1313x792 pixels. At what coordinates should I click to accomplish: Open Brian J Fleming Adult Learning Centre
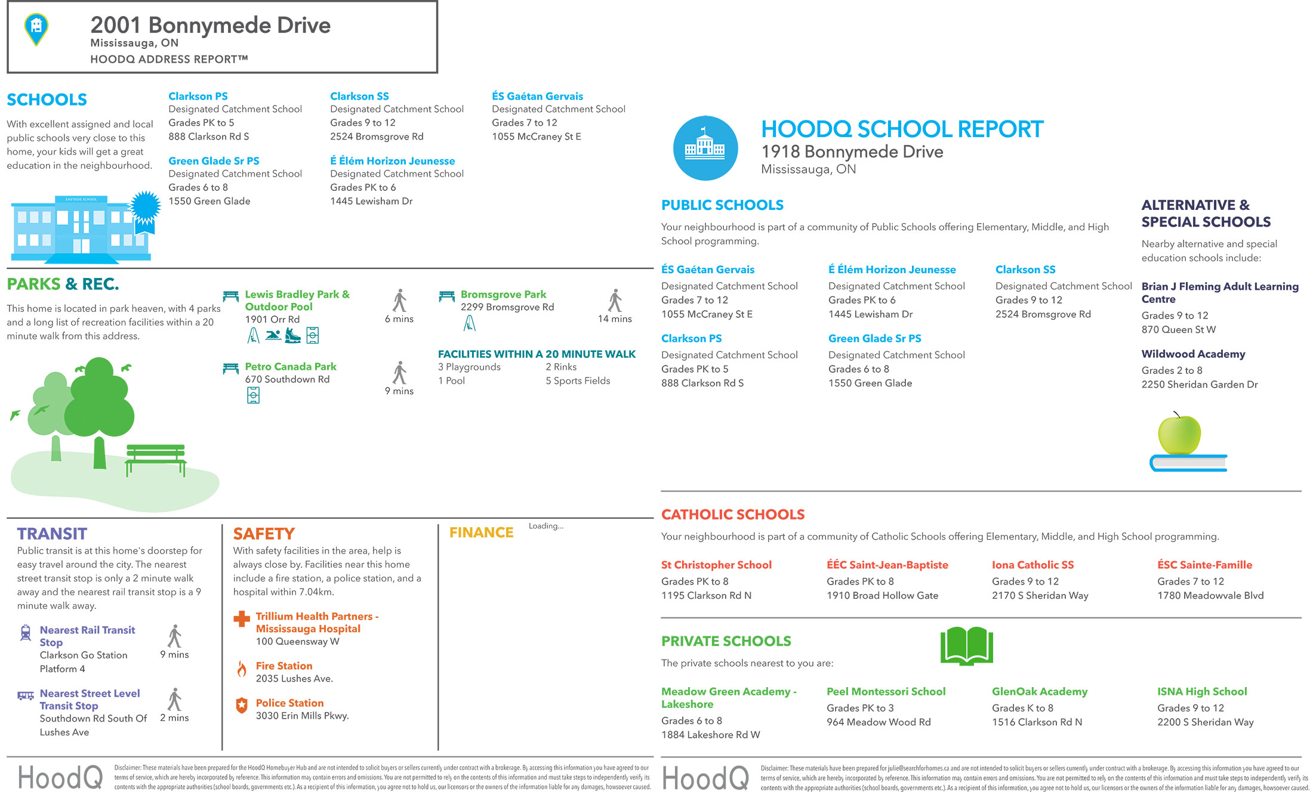tap(1220, 293)
